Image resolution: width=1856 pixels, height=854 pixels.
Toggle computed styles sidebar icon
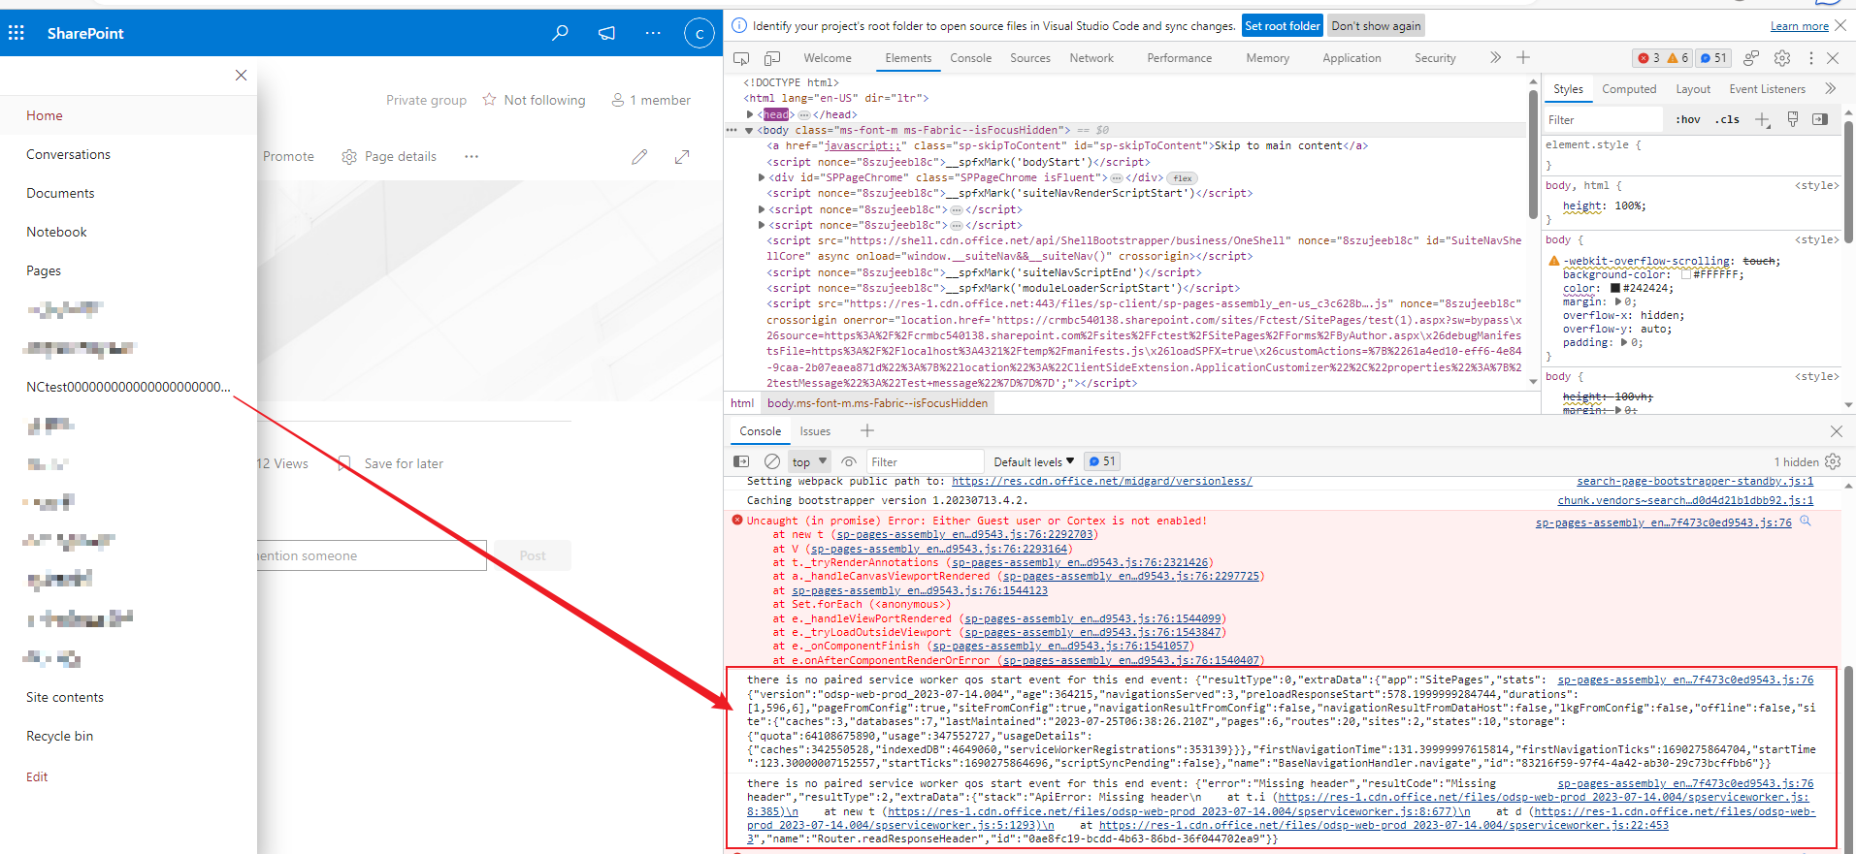click(x=1820, y=119)
